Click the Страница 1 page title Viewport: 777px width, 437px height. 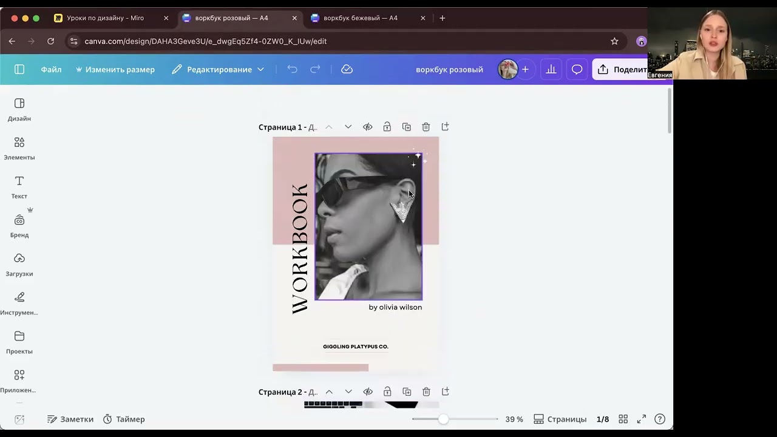(x=288, y=127)
